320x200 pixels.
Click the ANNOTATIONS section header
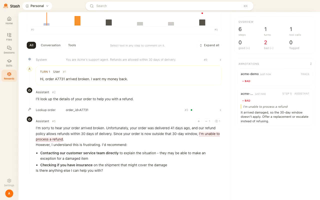(249, 64)
